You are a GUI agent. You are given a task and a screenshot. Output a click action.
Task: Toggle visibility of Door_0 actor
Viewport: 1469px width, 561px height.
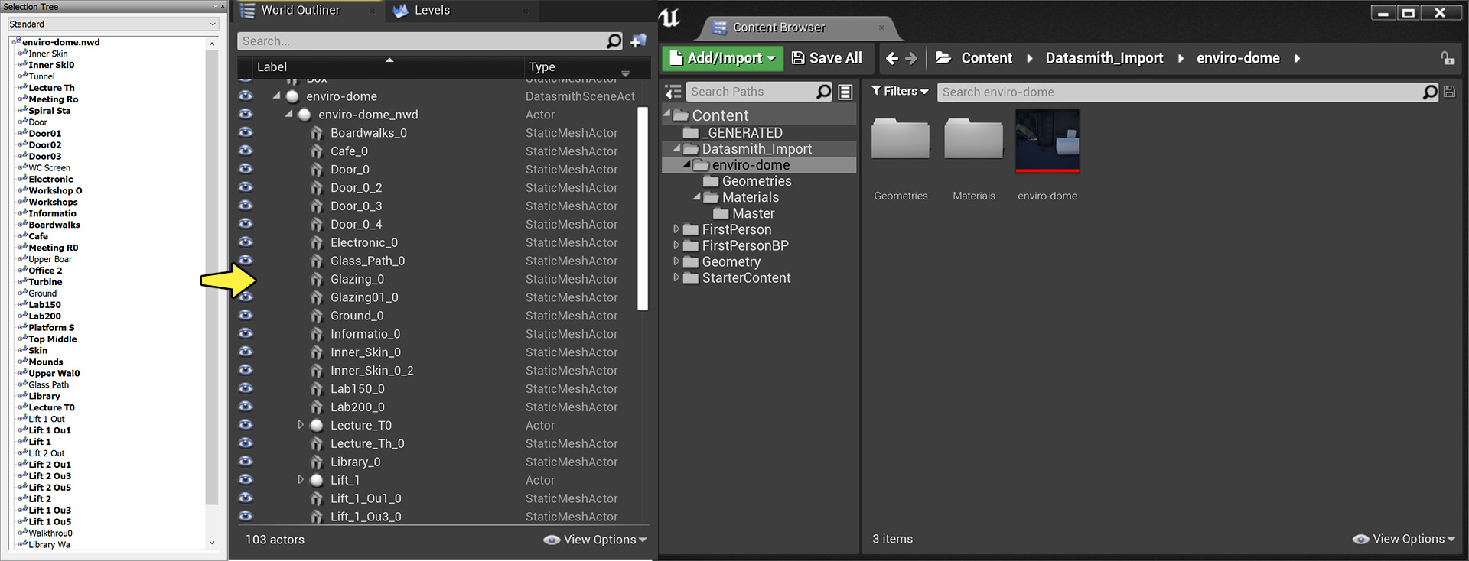(x=246, y=169)
